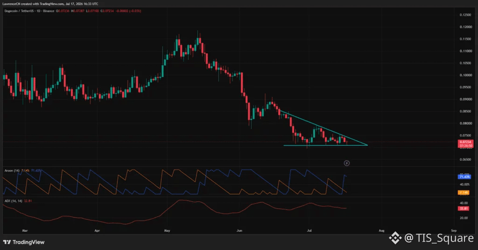Click the 0.06500 price axis label

click(465, 159)
